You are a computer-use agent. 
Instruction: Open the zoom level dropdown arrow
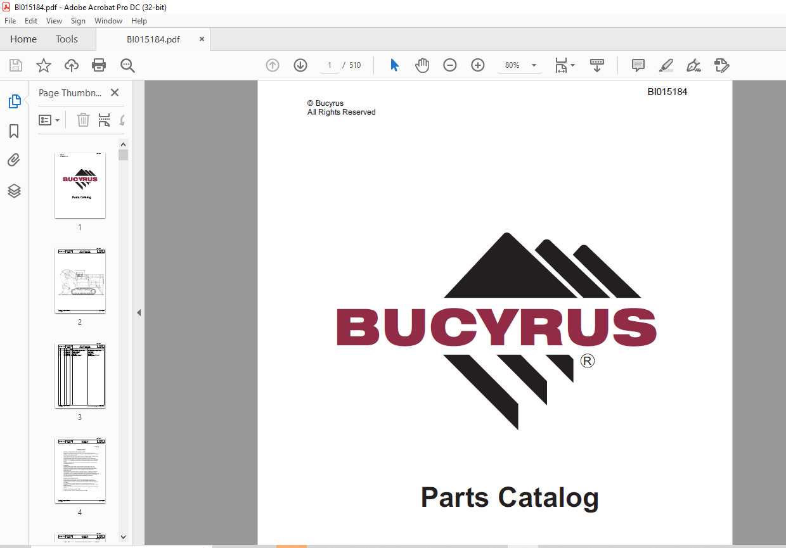pos(534,65)
